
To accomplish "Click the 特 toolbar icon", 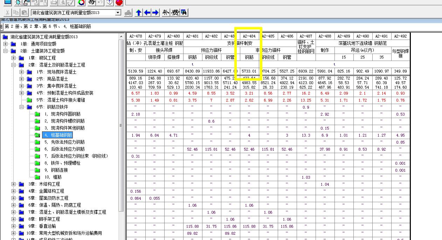I will tap(91, 3).
